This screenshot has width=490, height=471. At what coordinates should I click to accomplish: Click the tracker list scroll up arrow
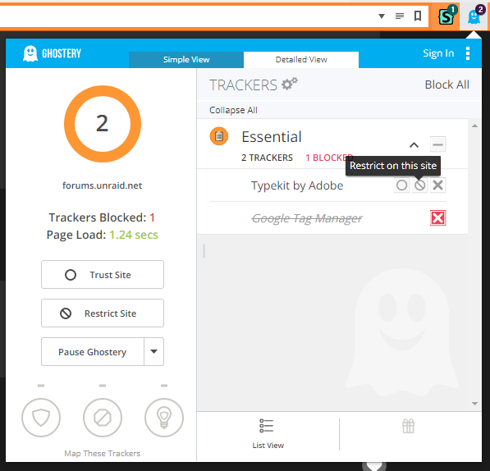coord(474,126)
